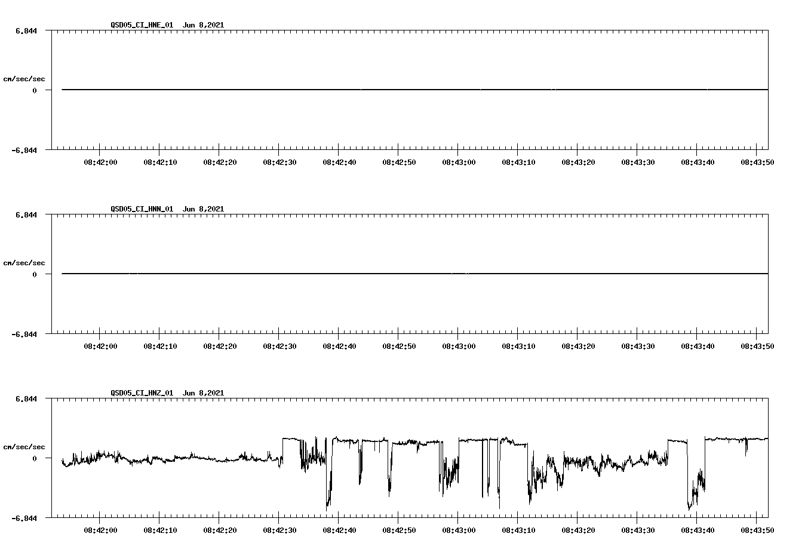The width and height of the screenshot is (811, 552).
Task: Click the 08:43:00 time label under HNE plot
Action: [459, 162]
